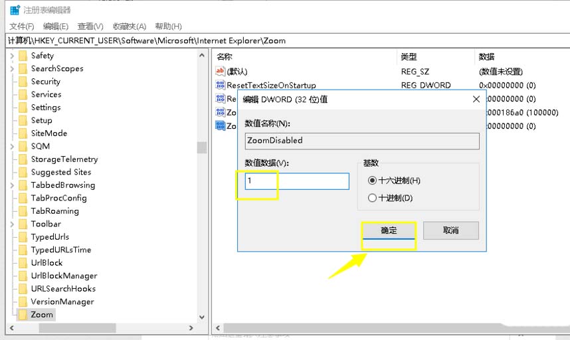Open the 编辑(E) menu
Screen dimensions: 570x340
[x=56, y=27]
